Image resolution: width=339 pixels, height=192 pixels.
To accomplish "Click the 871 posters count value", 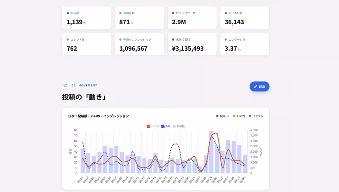I will 125,22.
